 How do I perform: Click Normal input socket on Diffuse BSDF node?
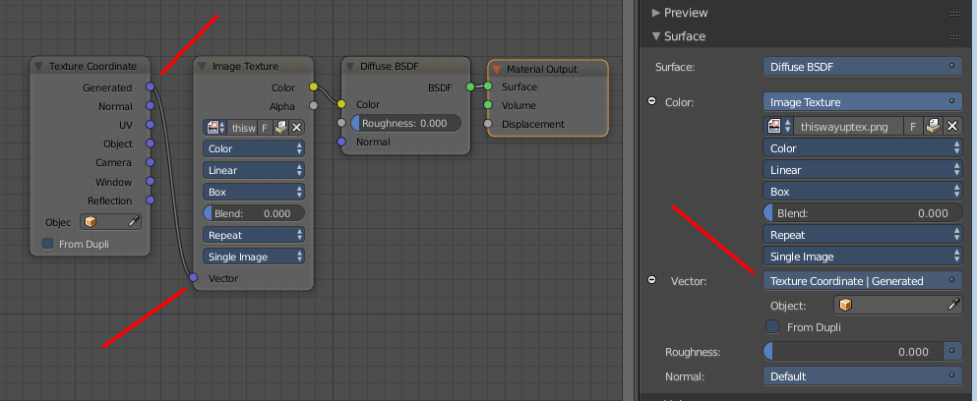(341, 142)
